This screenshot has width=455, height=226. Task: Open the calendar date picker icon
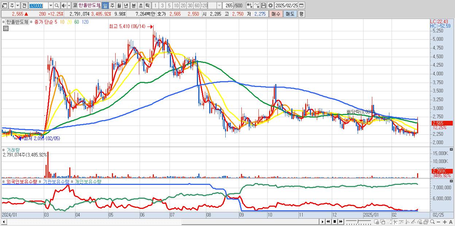click(x=302, y=5)
